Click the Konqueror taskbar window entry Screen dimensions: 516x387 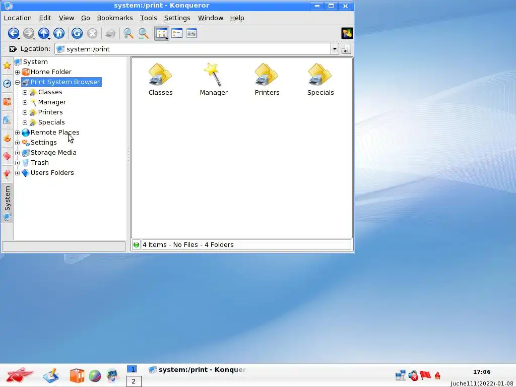(x=198, y=370)
